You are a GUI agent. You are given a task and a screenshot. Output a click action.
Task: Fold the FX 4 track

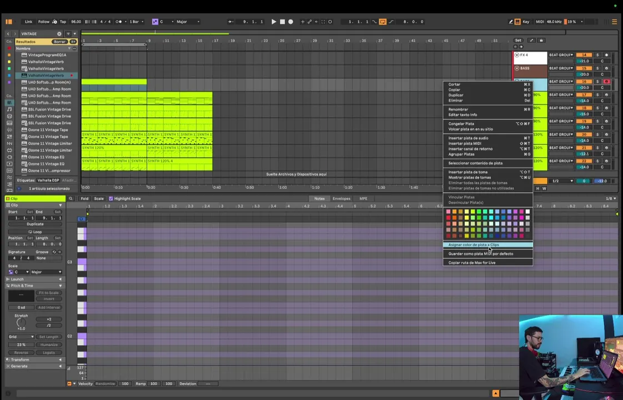coord(517,55)
